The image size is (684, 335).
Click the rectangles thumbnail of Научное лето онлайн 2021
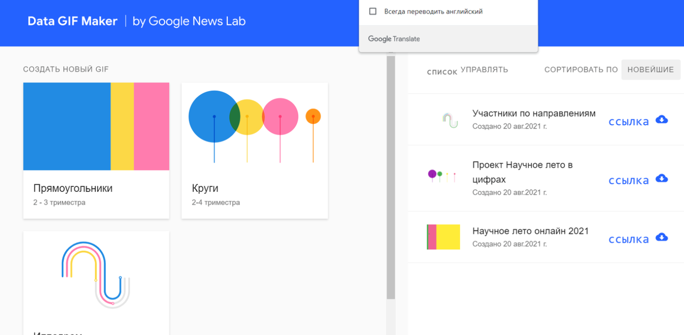point(443,237)
